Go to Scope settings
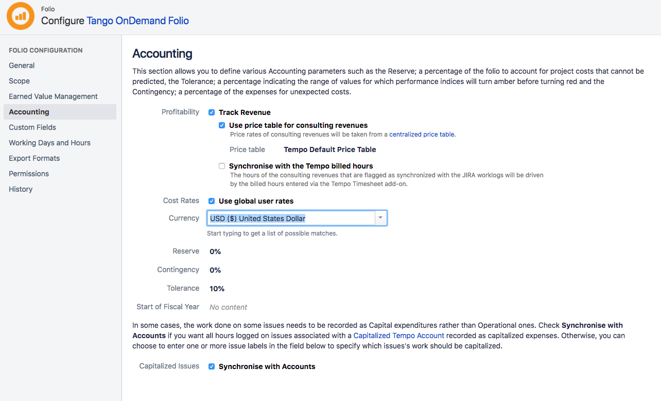Screen dimensions: 661x401 pos(19,81)
